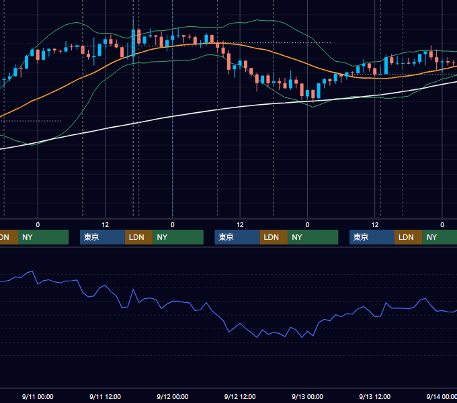Click the 9/13 12:00 date label
This screenshot has height=403, width=457.
point(375,396)
